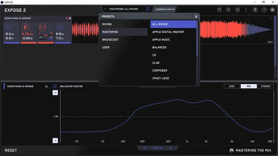Click the 0.76 dBTP peak value
This screenshot has width=278, height=156.
tap(27, 34)
